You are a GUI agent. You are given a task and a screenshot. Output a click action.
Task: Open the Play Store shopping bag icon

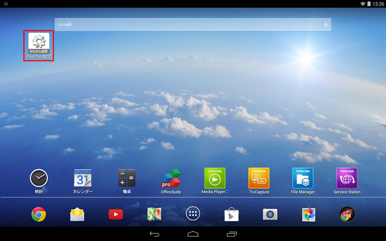coord(231,214)
